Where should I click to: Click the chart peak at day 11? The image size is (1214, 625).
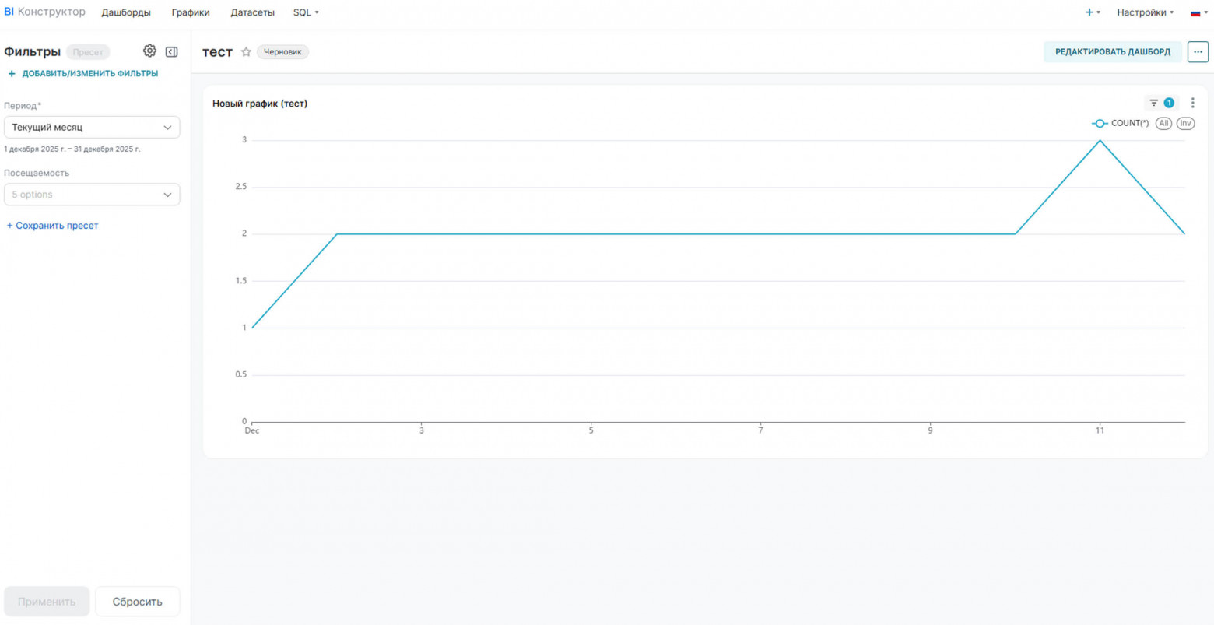(1100, 141)
